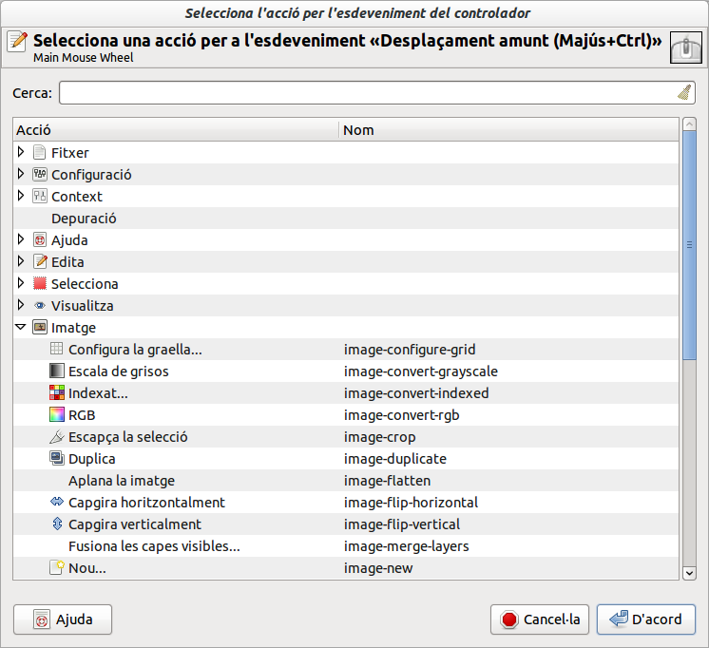Screen dimensions: 709x648
Task: Select the Aplana la imatge action
Action: pos(122,481)
